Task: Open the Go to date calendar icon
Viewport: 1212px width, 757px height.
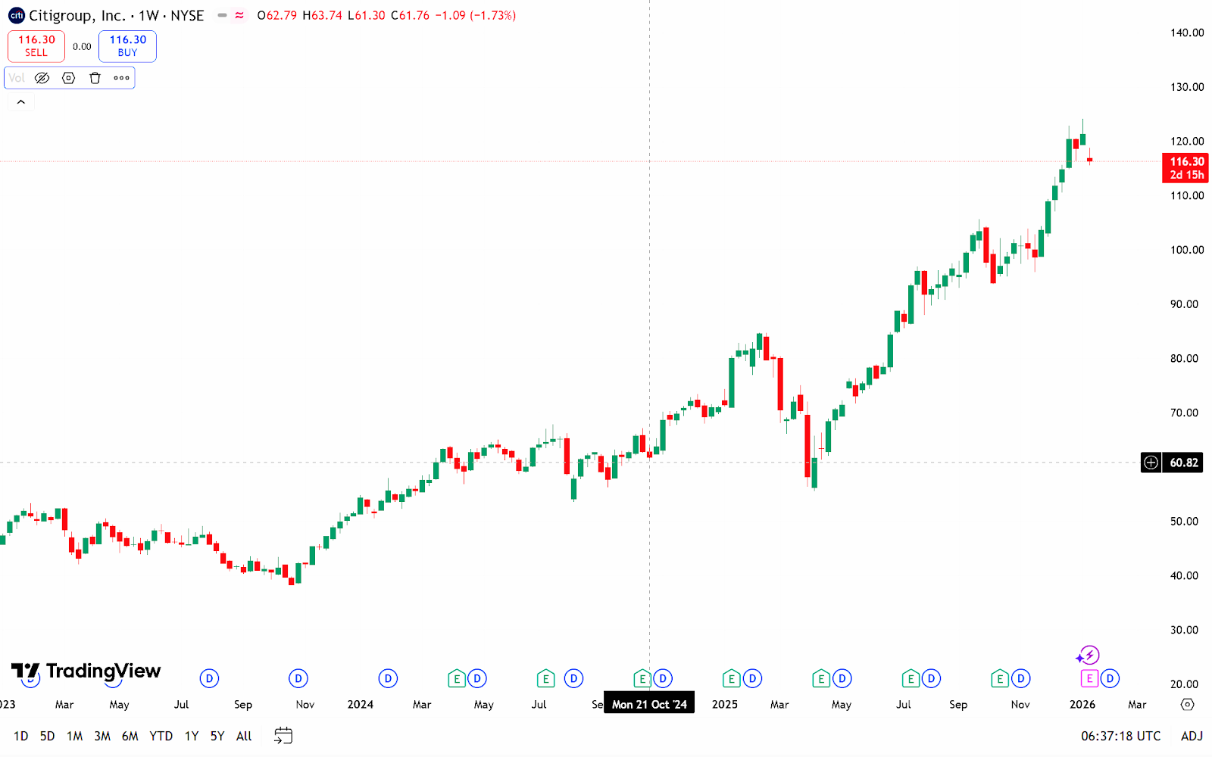Action: [283, 736]
